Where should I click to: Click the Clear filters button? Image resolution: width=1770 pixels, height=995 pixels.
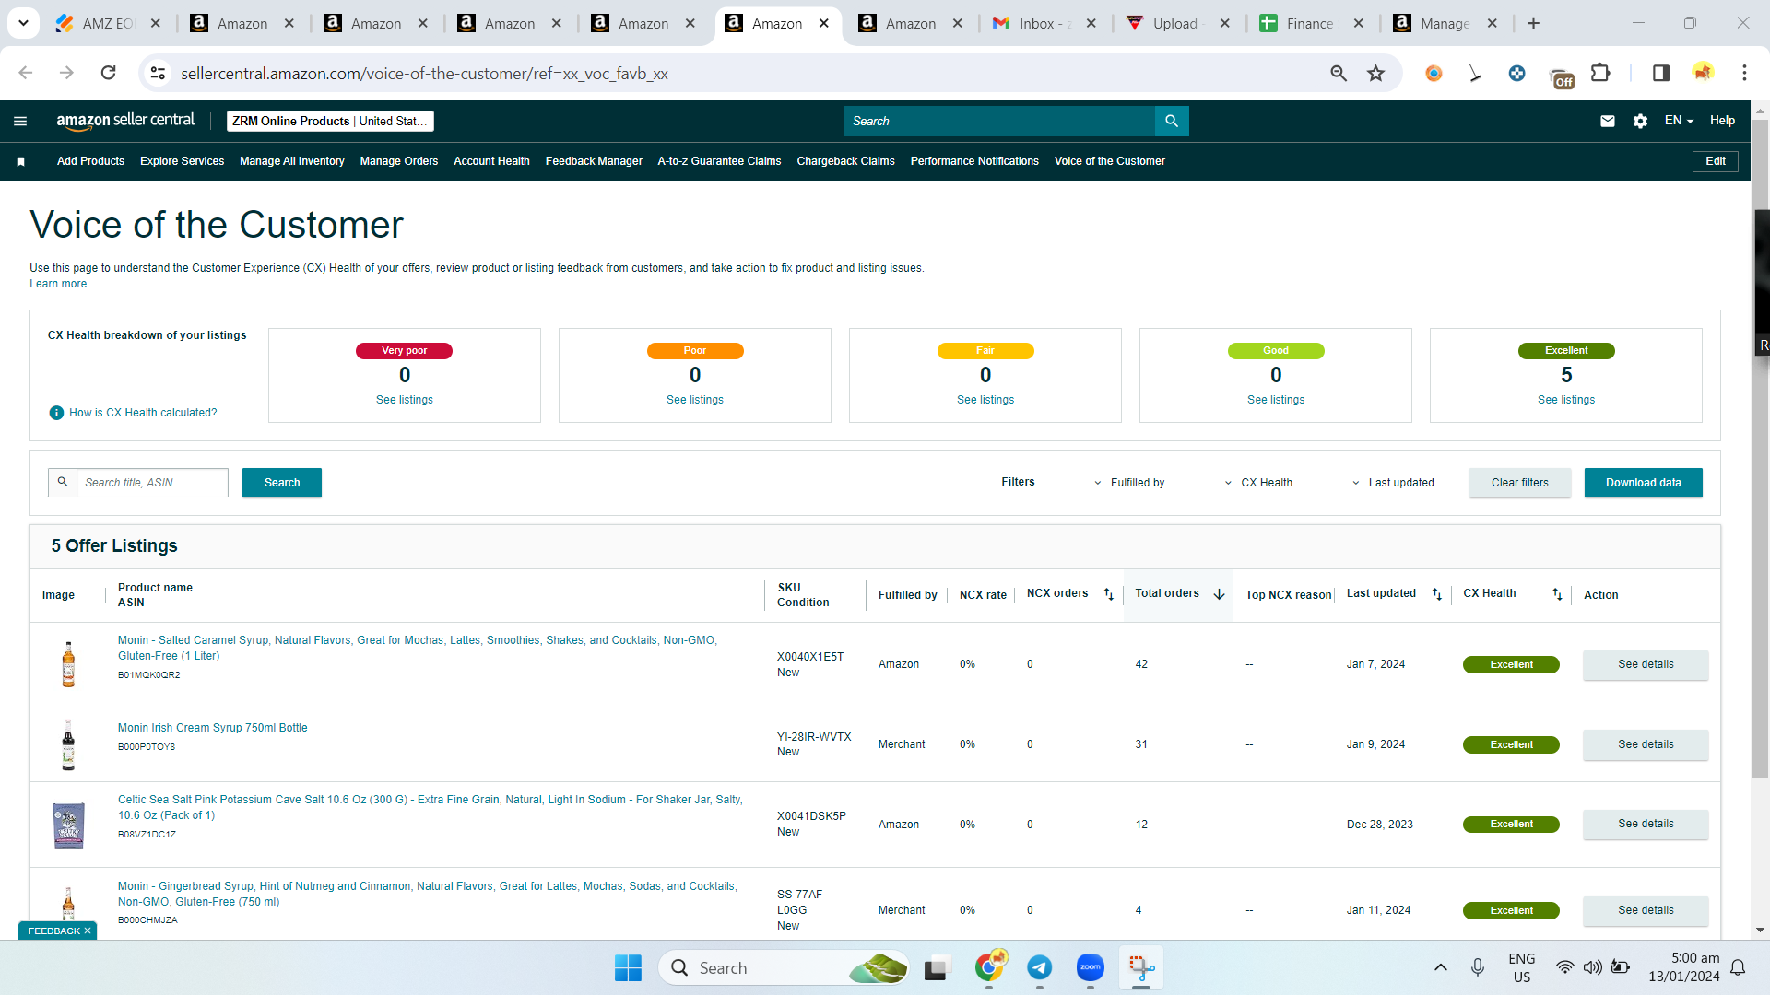(x=1520, y=483)
